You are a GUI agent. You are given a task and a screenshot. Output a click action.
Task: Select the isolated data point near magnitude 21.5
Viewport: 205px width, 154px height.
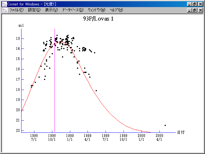tap(165, 125)
